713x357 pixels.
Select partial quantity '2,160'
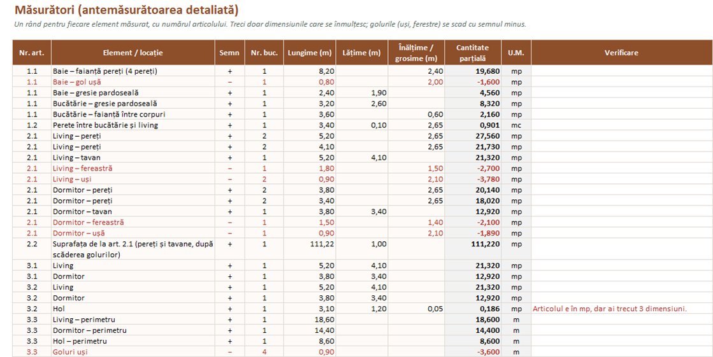pyautogui.click(x=473, y=115)
